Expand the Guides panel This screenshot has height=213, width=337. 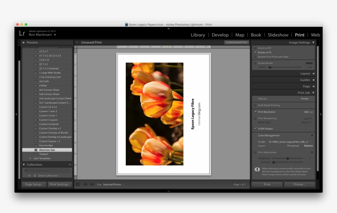[x=313, y=80]
